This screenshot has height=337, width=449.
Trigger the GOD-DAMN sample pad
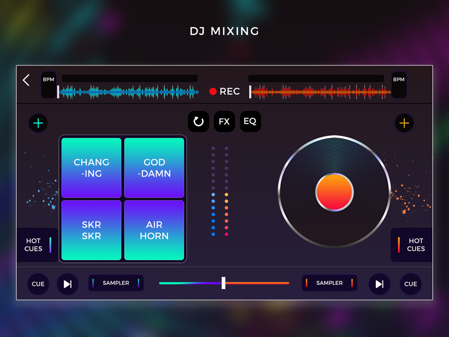[x=154, y=168]
